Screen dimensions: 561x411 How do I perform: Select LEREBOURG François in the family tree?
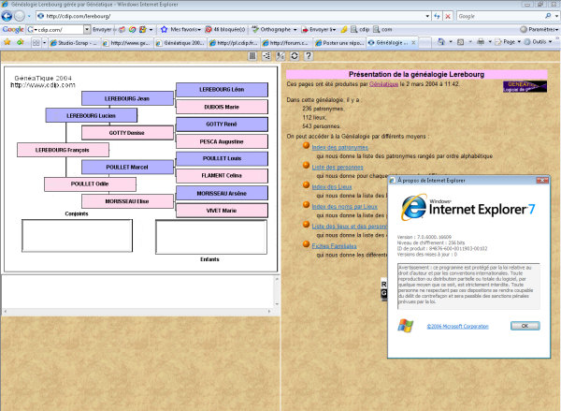point(63,150)
